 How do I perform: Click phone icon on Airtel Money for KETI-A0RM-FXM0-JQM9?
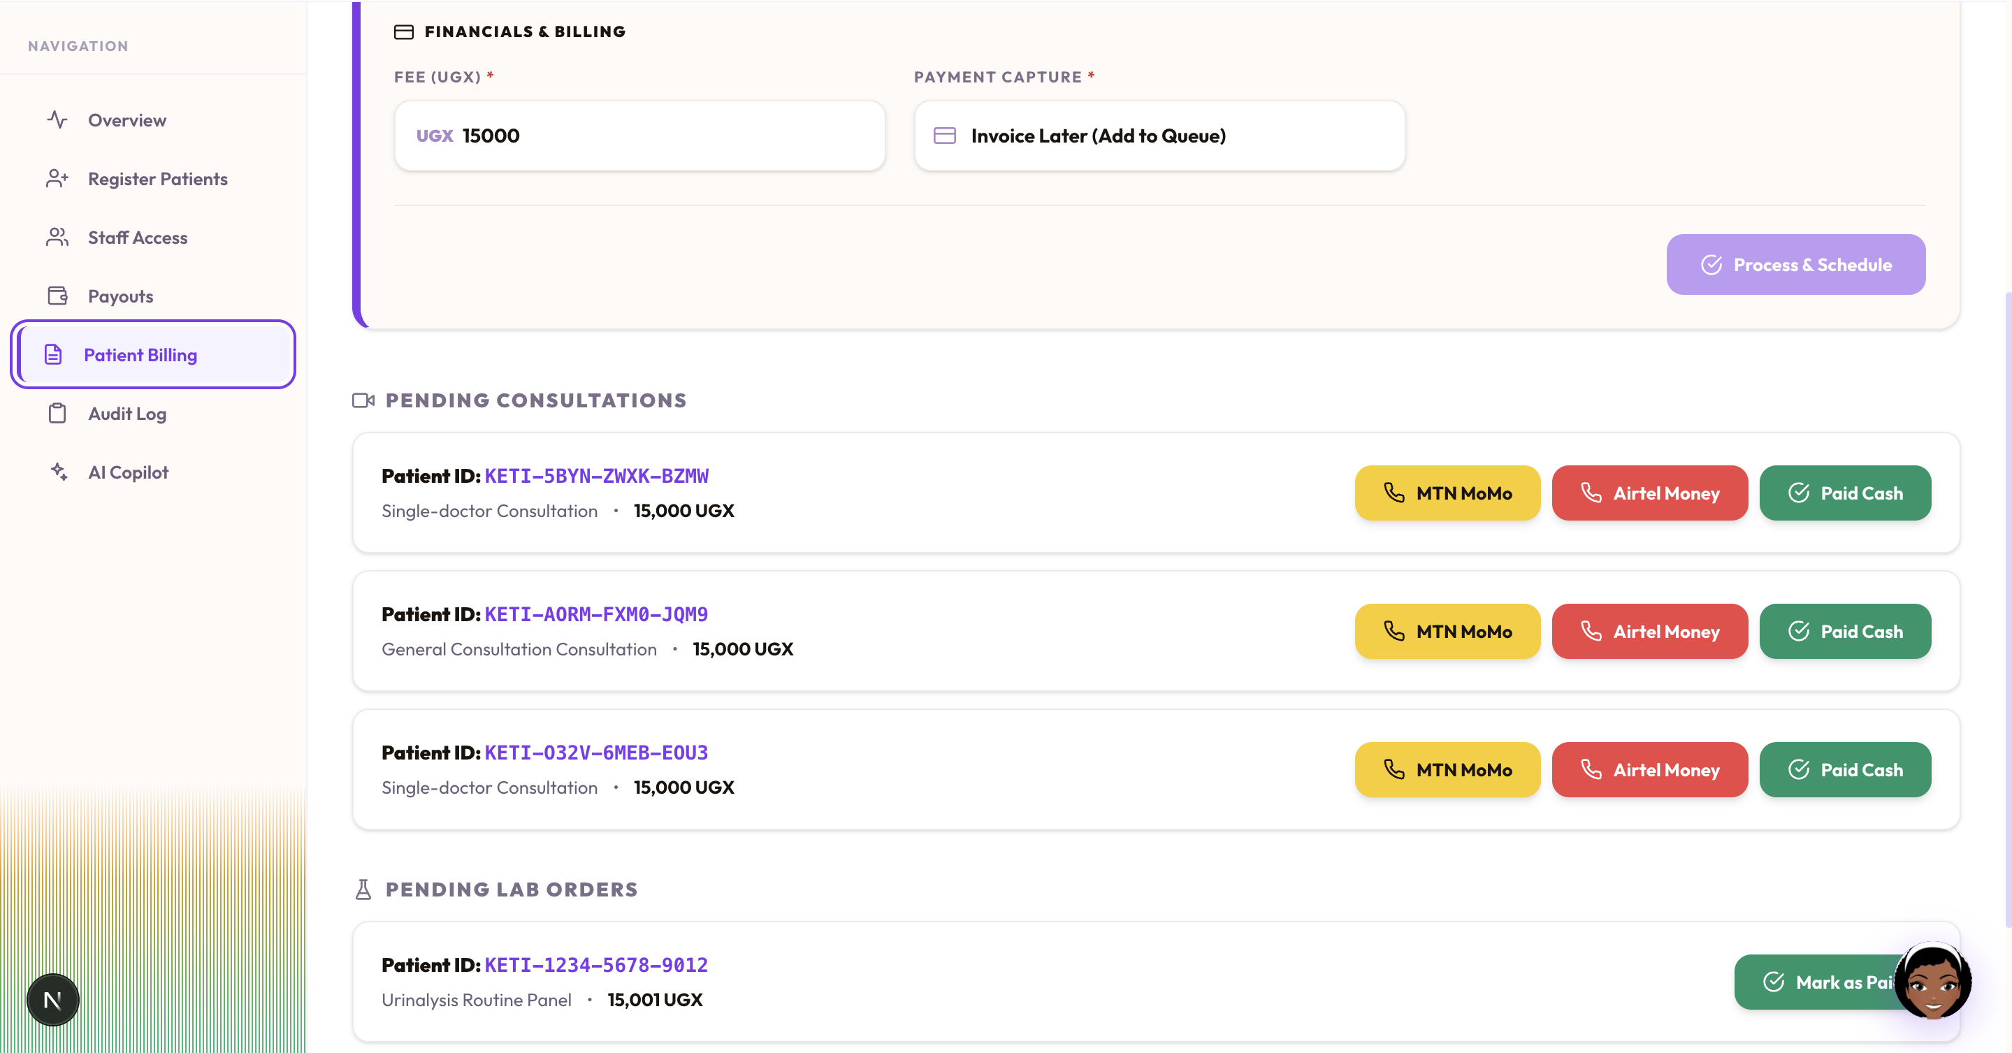(x=1591, y=630)
